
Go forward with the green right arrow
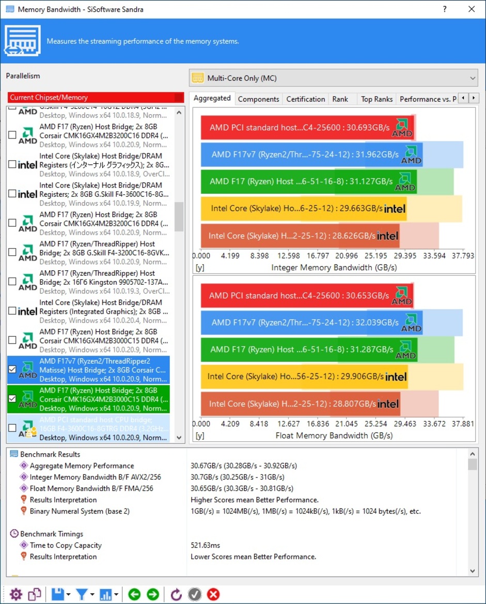(x=153, y=594)
